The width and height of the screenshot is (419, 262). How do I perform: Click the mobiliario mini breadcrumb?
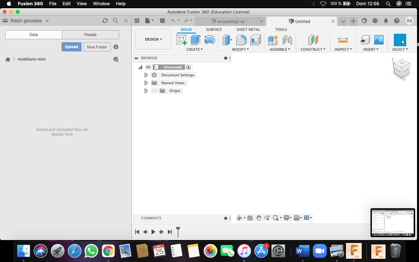(x=31, y=59)
